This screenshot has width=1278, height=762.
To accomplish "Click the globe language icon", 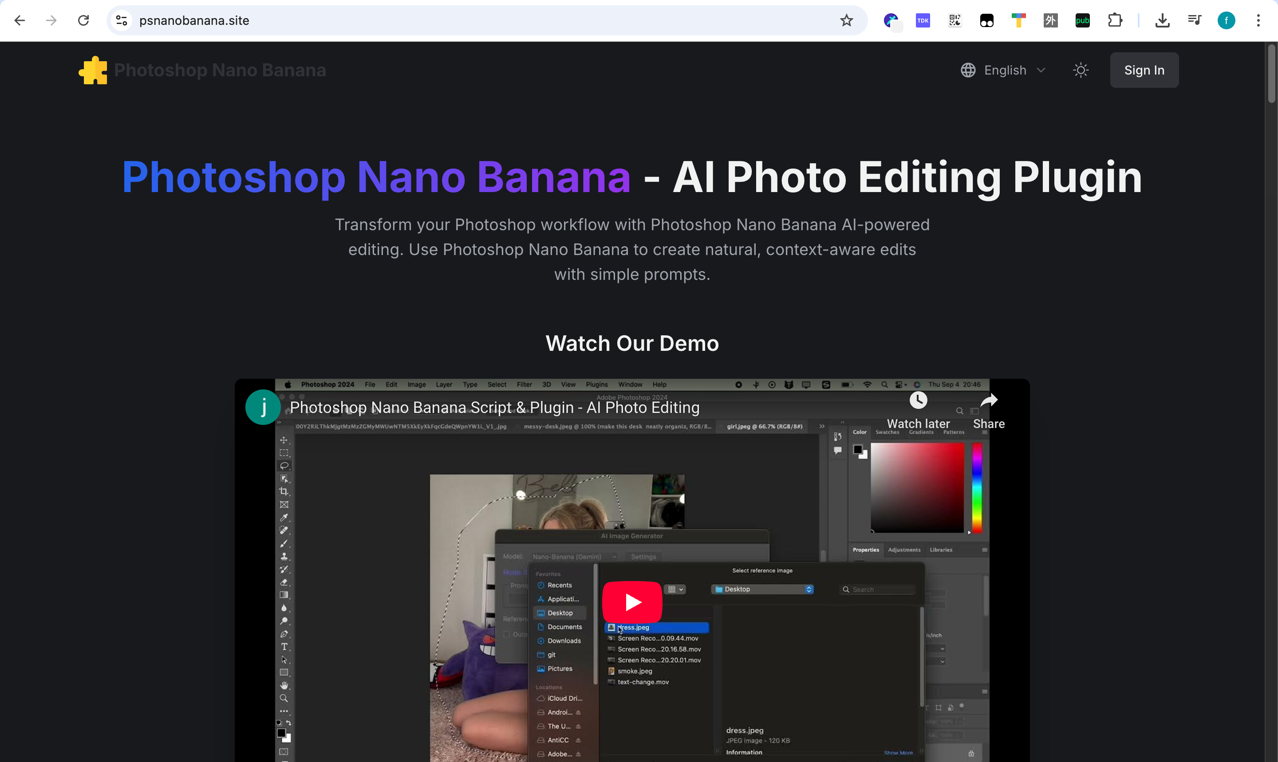I will coord(968,71).
